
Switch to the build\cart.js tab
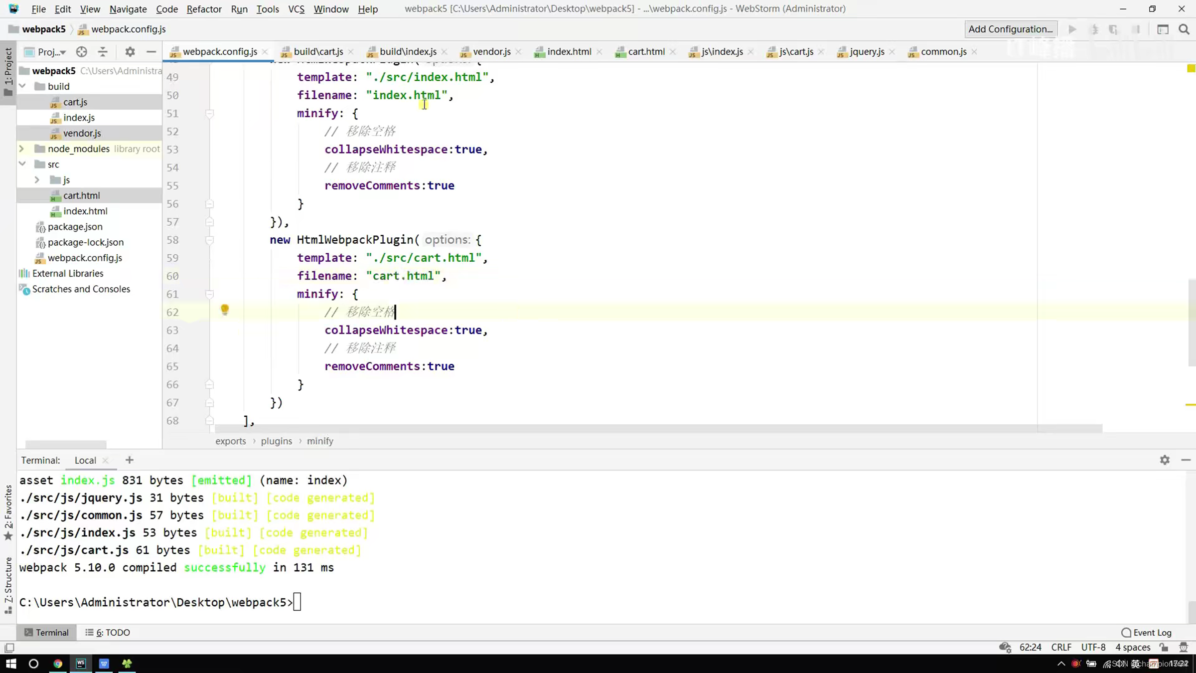point(318,51)
